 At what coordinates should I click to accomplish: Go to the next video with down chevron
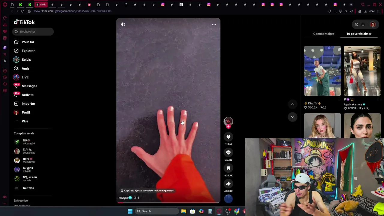(x=292, y=117)
